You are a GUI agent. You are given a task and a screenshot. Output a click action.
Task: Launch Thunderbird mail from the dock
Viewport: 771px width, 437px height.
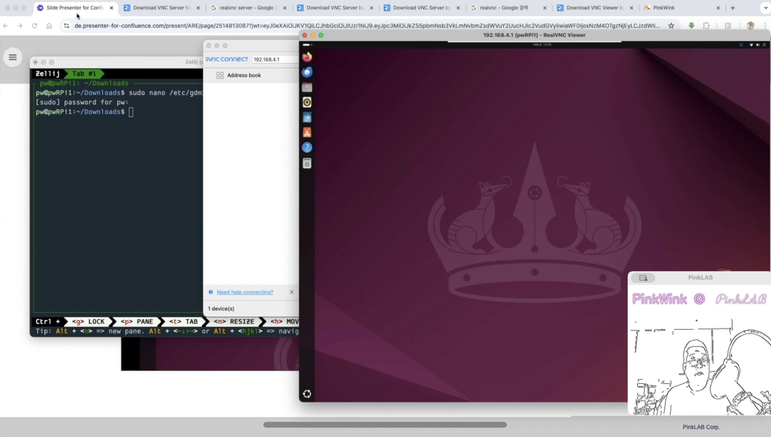click(307, 72)
